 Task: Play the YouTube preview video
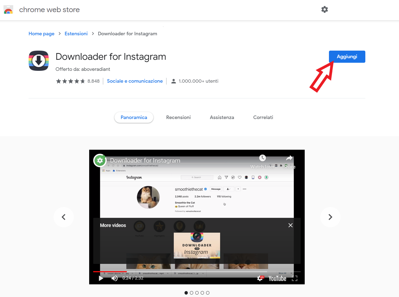pos(101,278)
